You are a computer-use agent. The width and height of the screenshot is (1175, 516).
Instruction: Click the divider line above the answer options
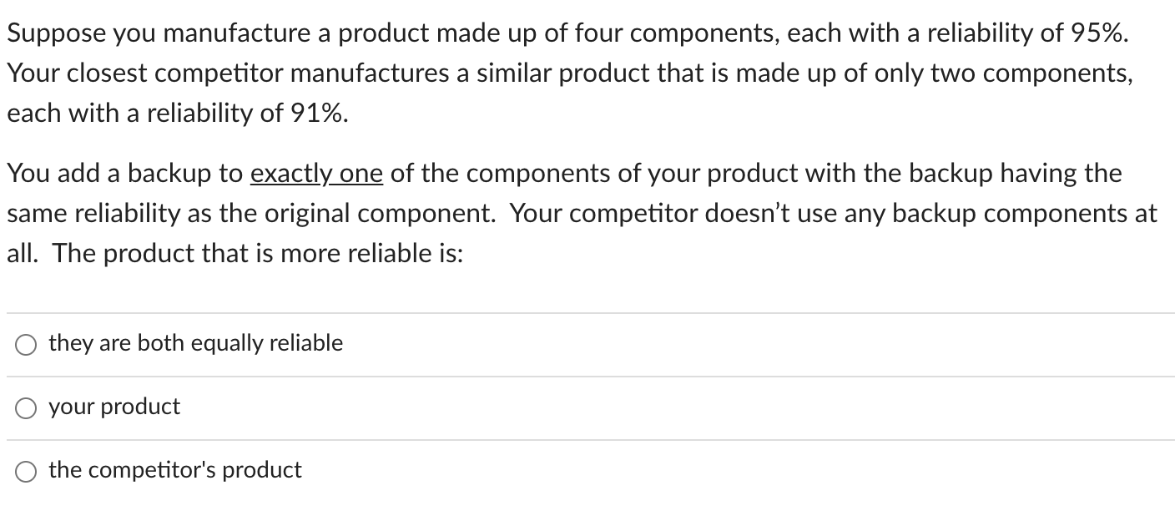(587, 311)
